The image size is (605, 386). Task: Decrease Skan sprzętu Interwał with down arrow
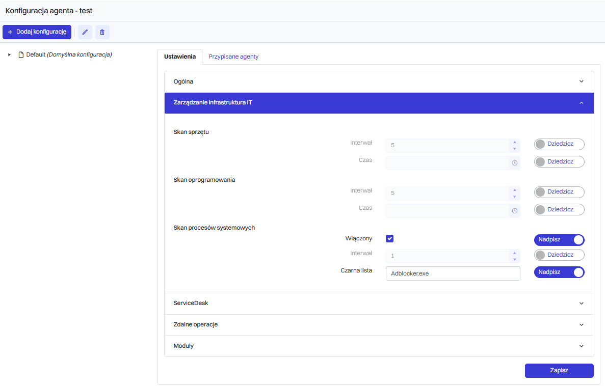[x=514, y=149]
